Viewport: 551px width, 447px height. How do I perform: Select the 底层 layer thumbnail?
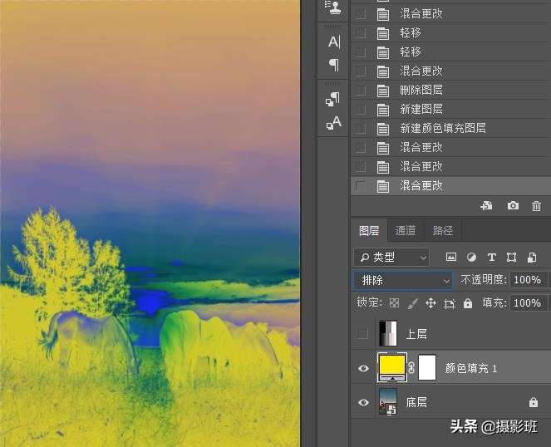[388, 401]
